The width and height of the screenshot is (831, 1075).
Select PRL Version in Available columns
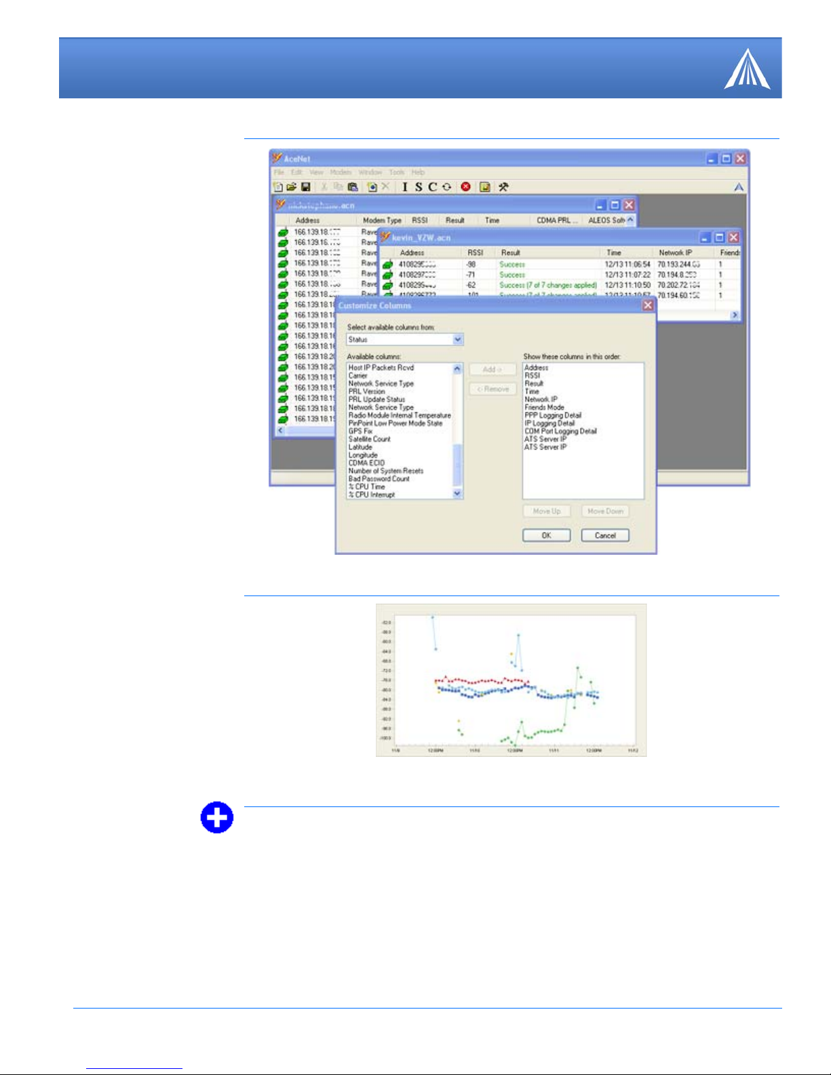point(366,391)
